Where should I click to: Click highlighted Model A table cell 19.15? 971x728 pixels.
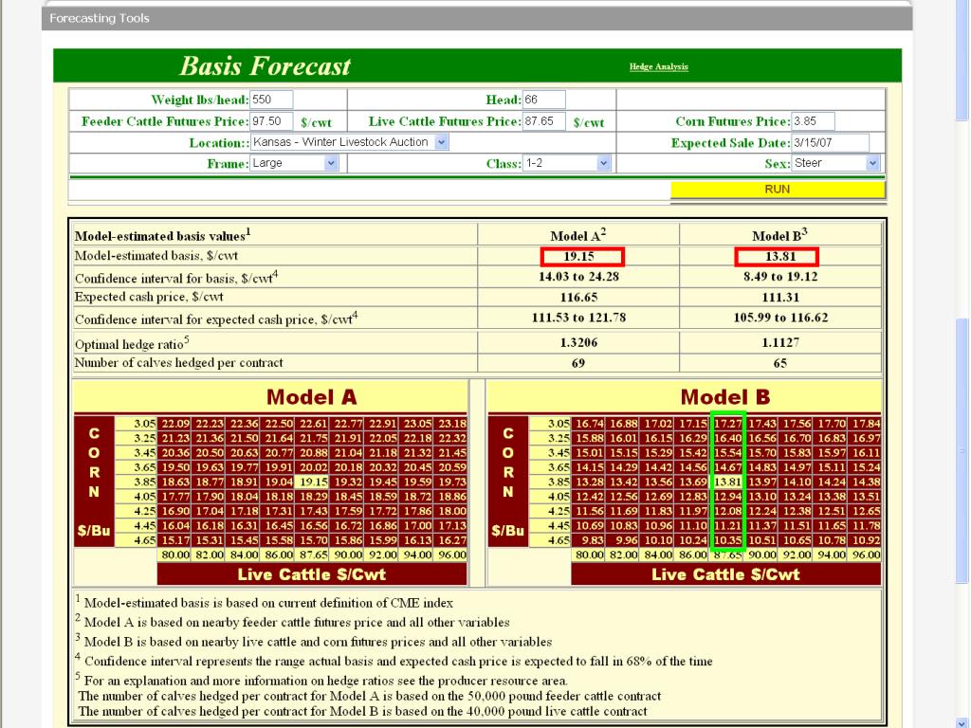pos(313,482)
